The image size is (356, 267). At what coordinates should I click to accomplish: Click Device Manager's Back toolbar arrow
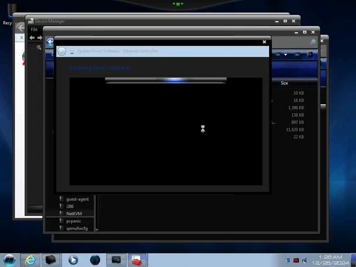click(32, 38)
